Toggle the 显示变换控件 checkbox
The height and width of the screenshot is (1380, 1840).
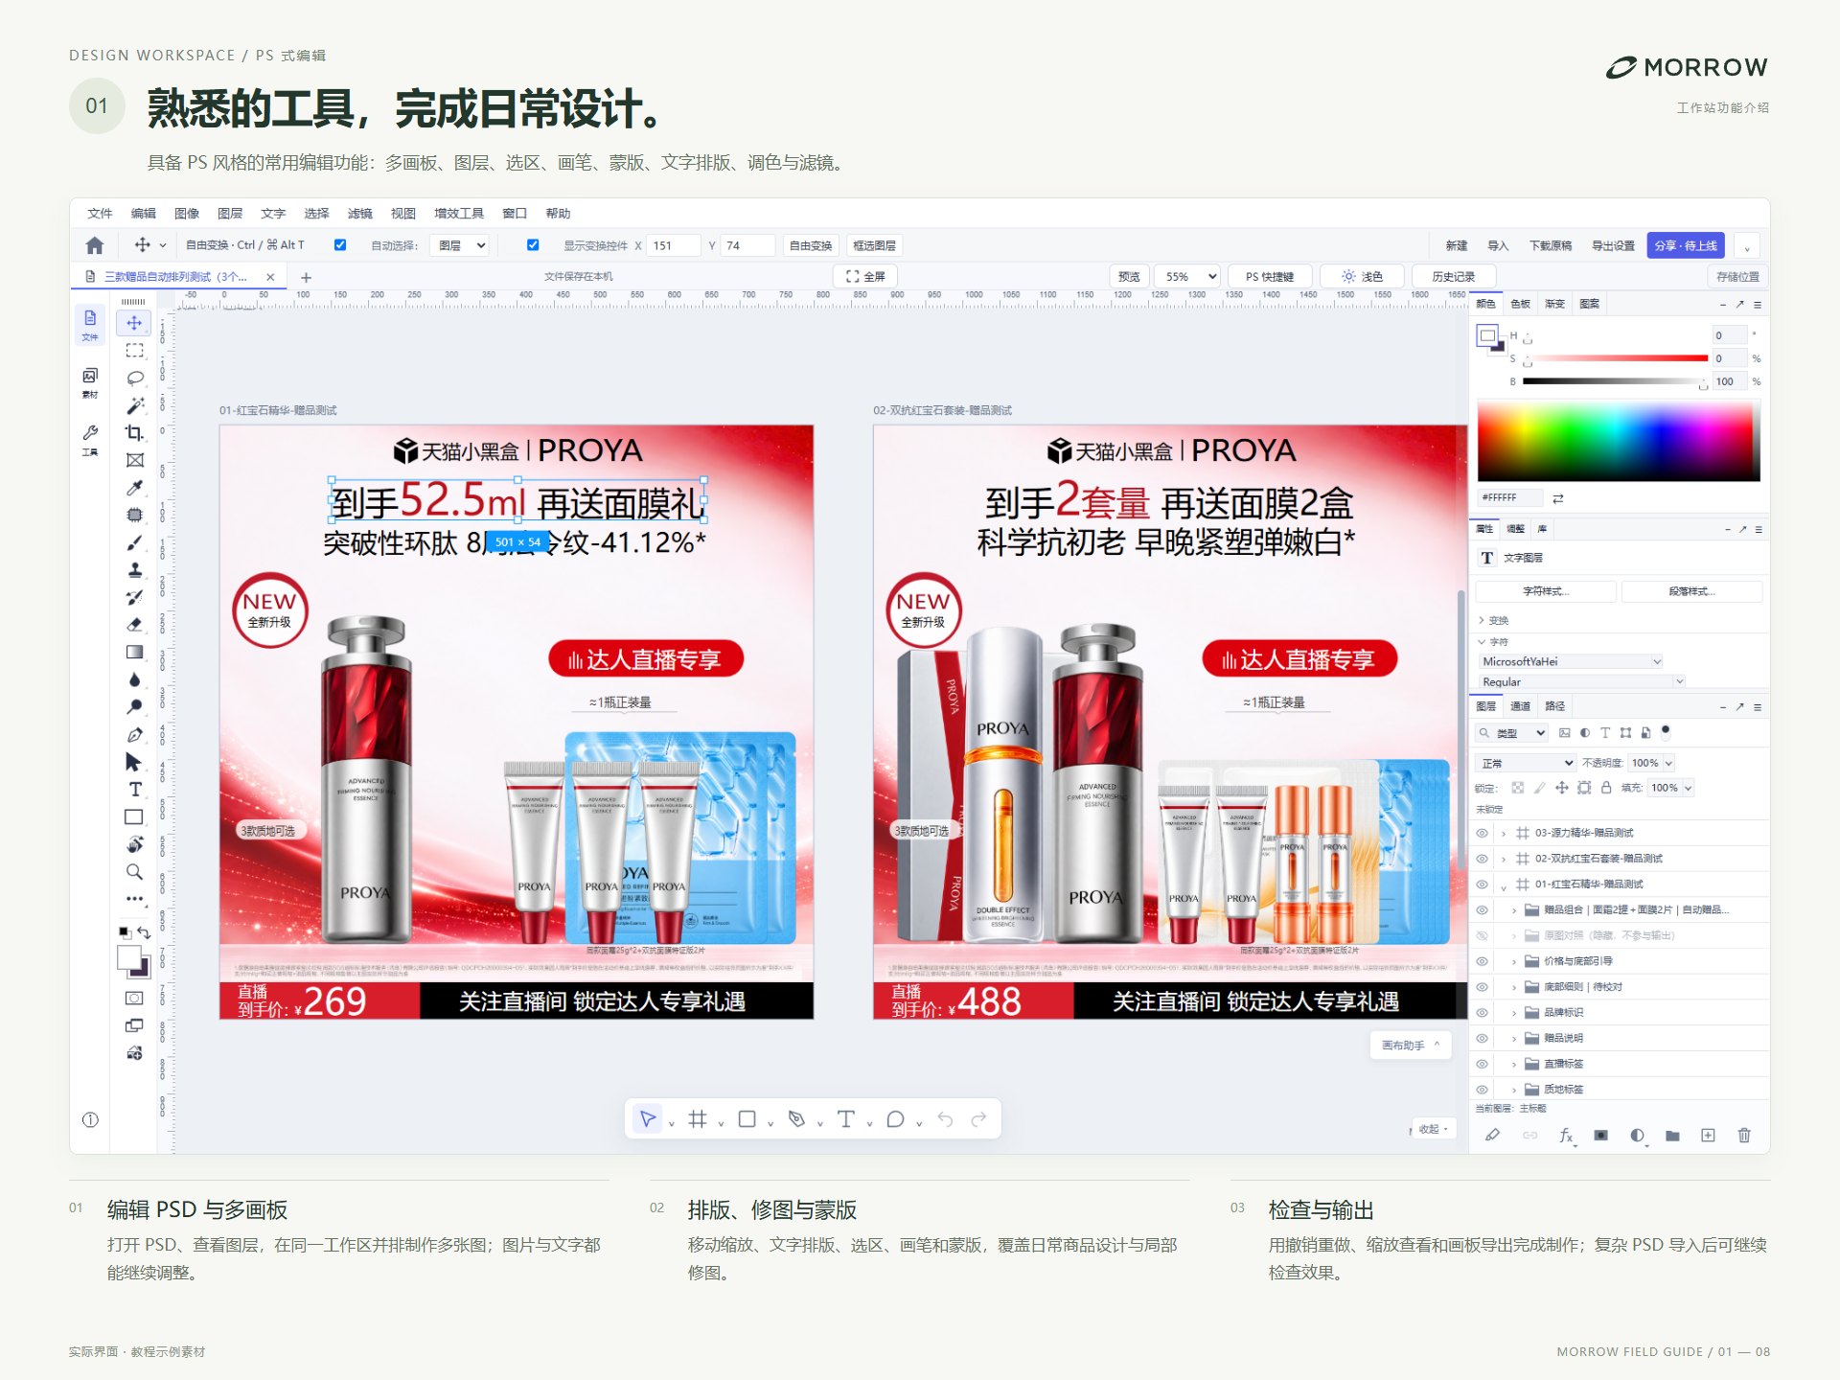533,245
